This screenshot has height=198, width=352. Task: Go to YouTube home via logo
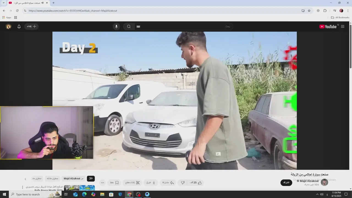point(328,26)
